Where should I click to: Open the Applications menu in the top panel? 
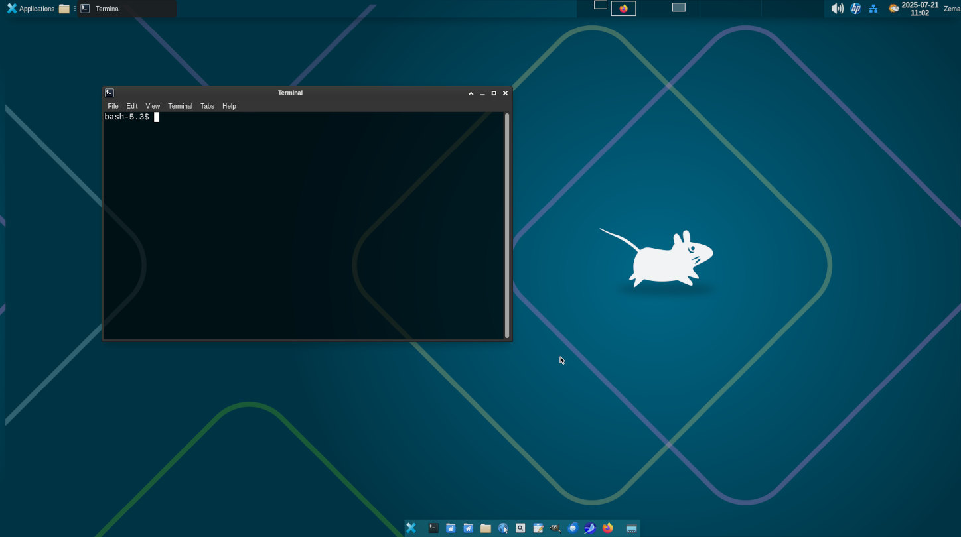pos(31,9)
